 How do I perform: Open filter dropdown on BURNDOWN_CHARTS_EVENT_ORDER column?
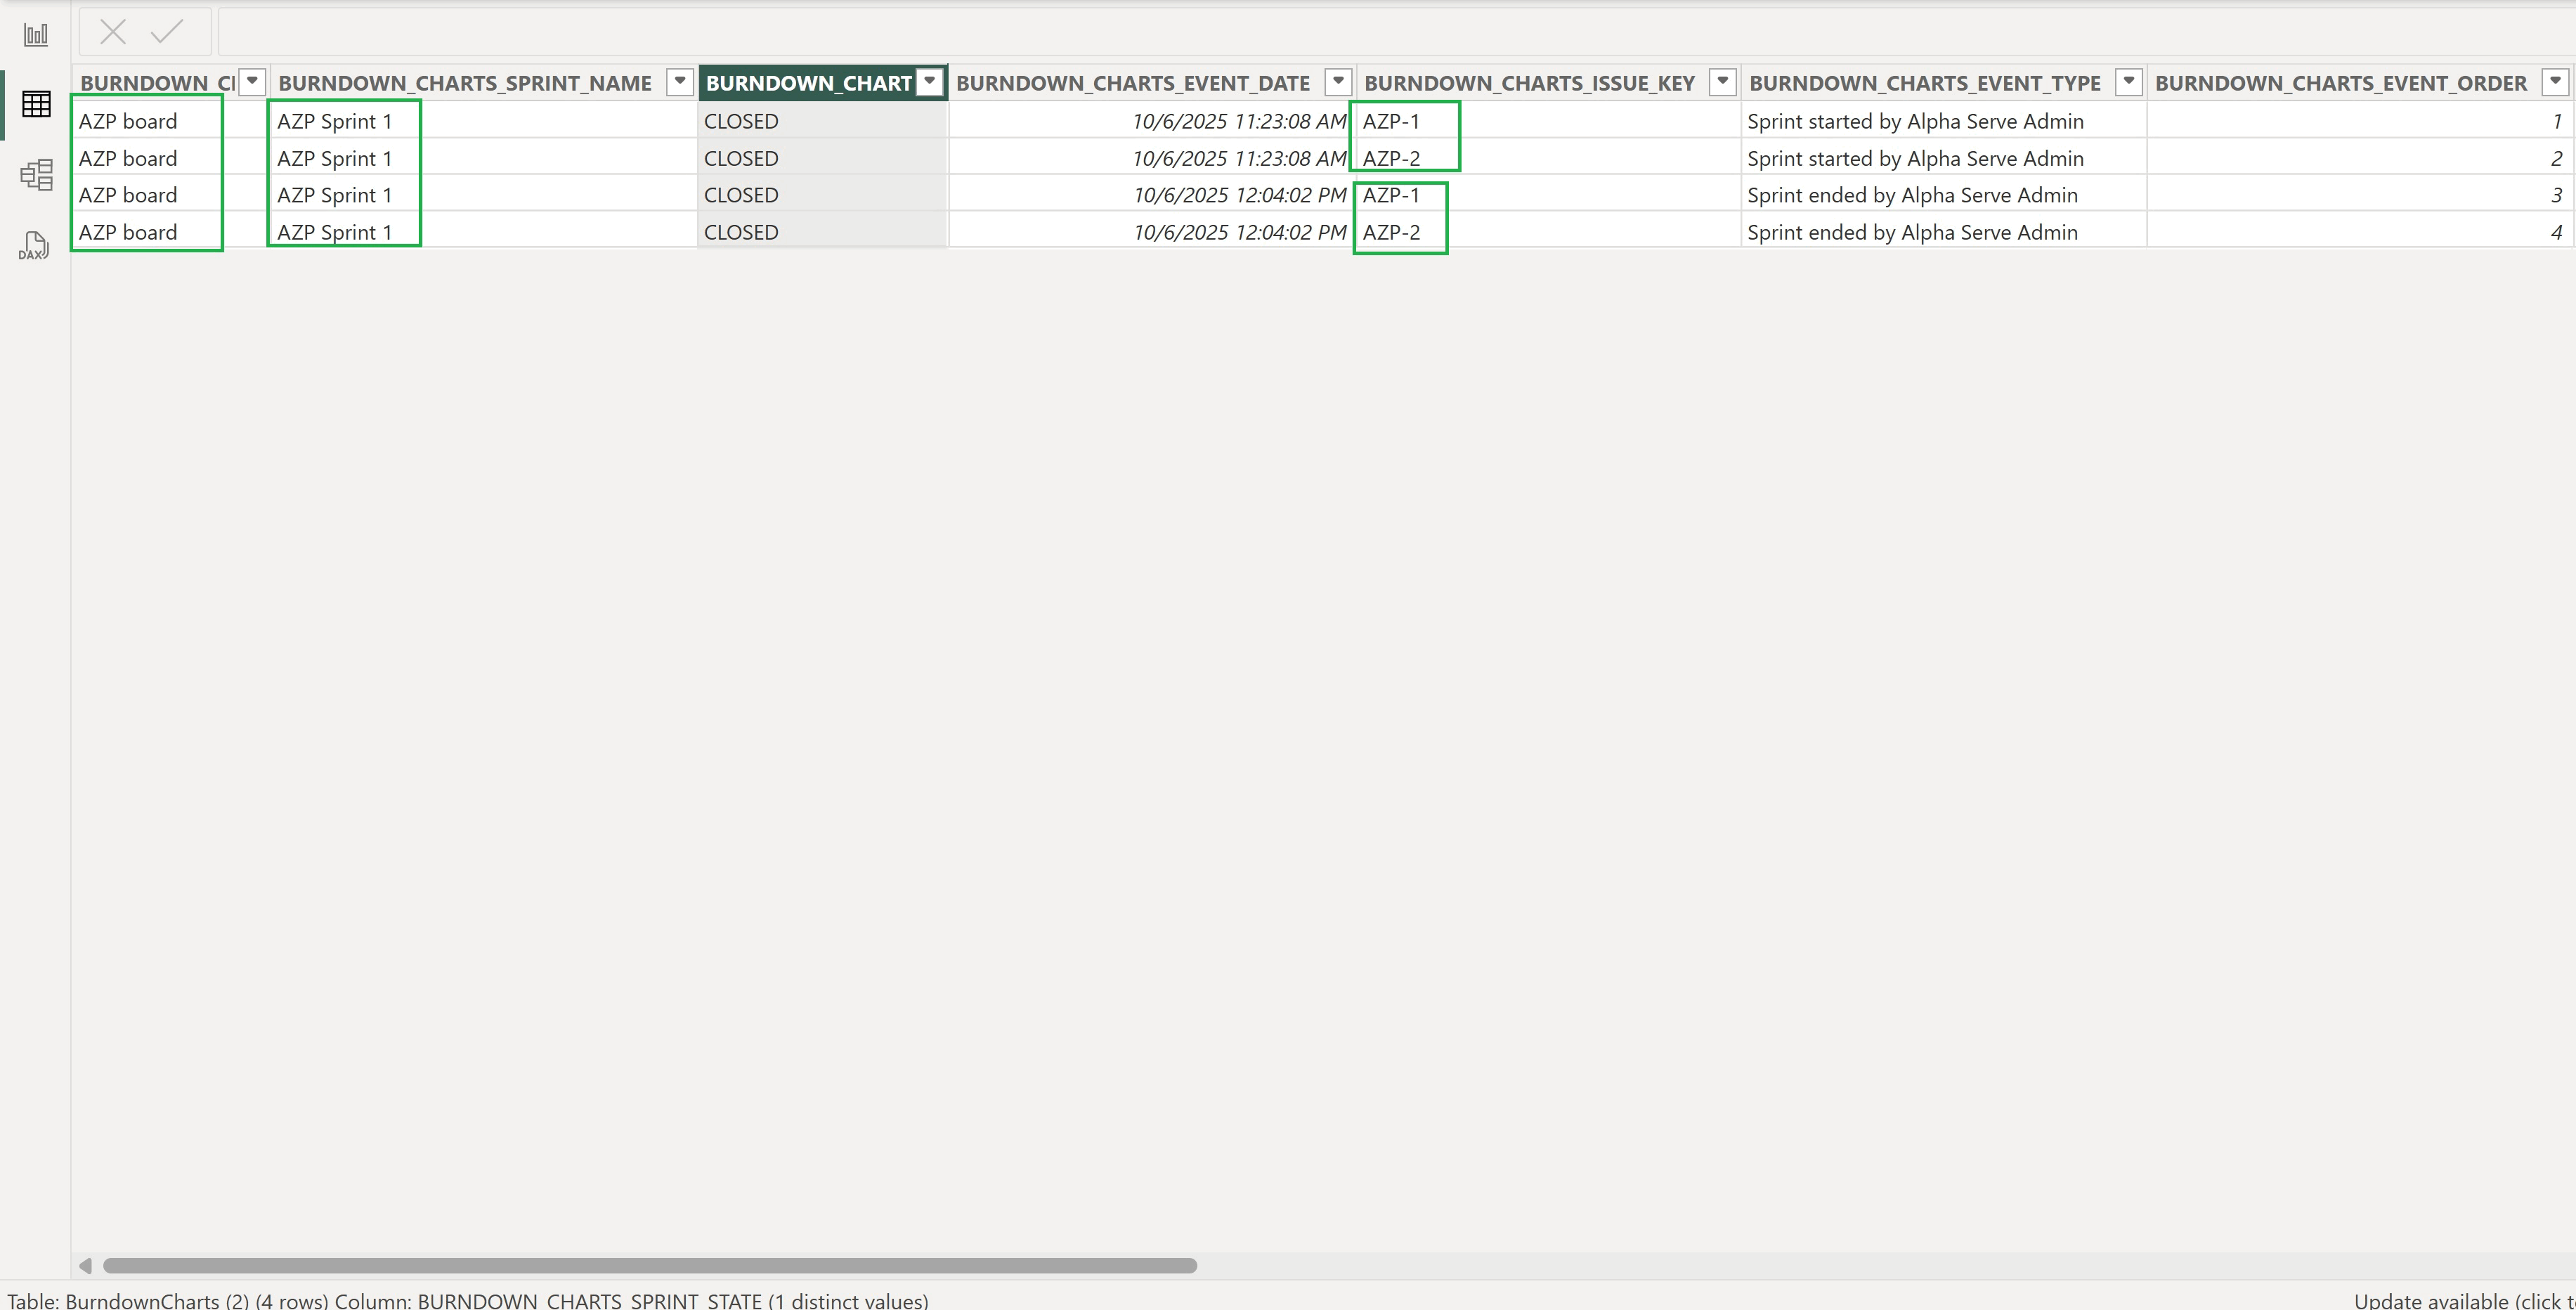2556,82
